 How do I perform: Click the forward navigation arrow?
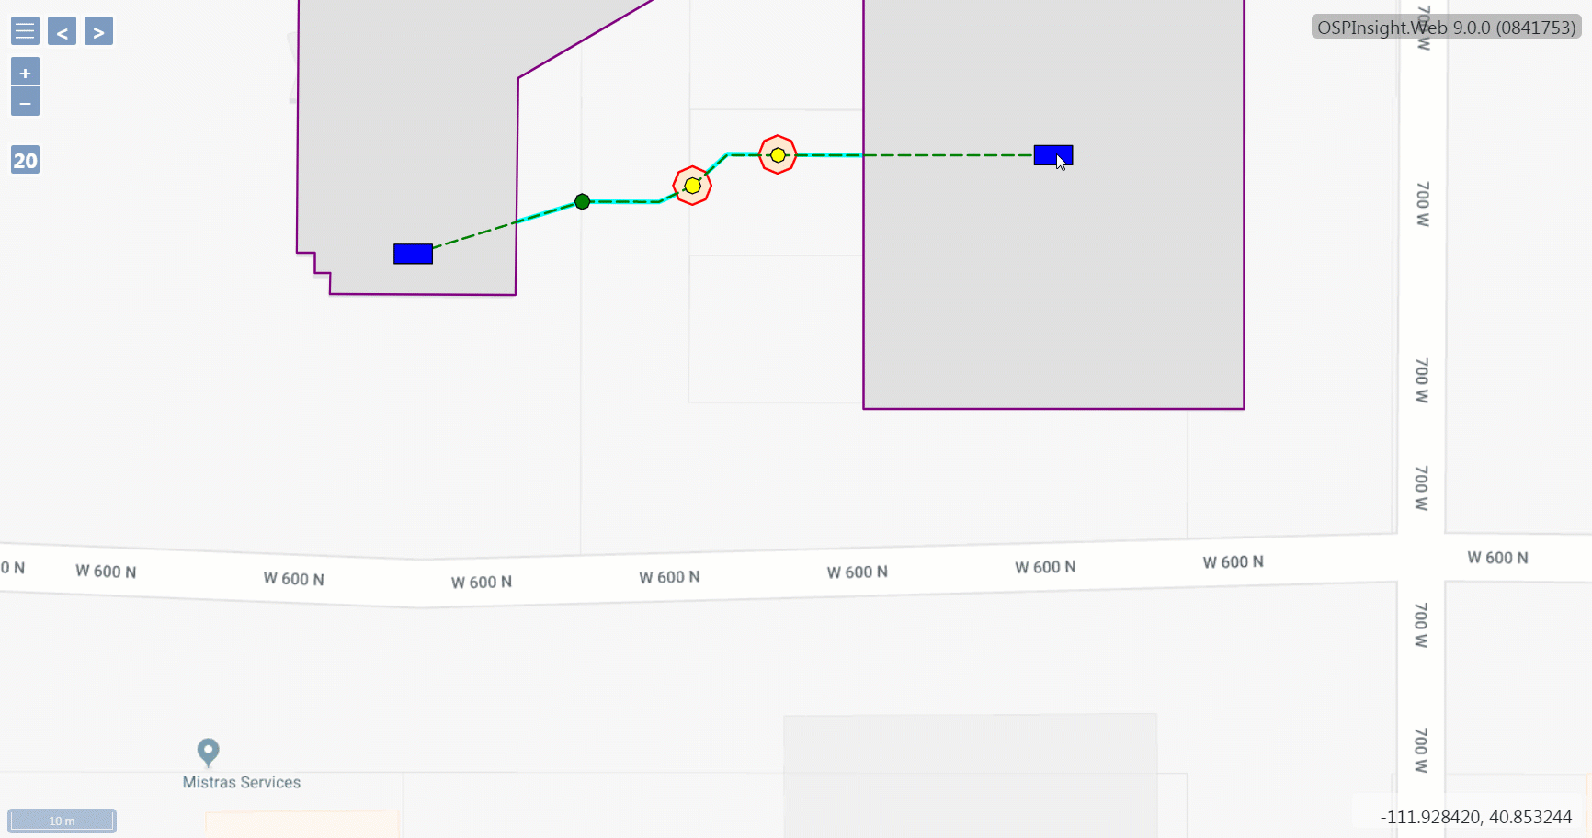coord(98,31)
